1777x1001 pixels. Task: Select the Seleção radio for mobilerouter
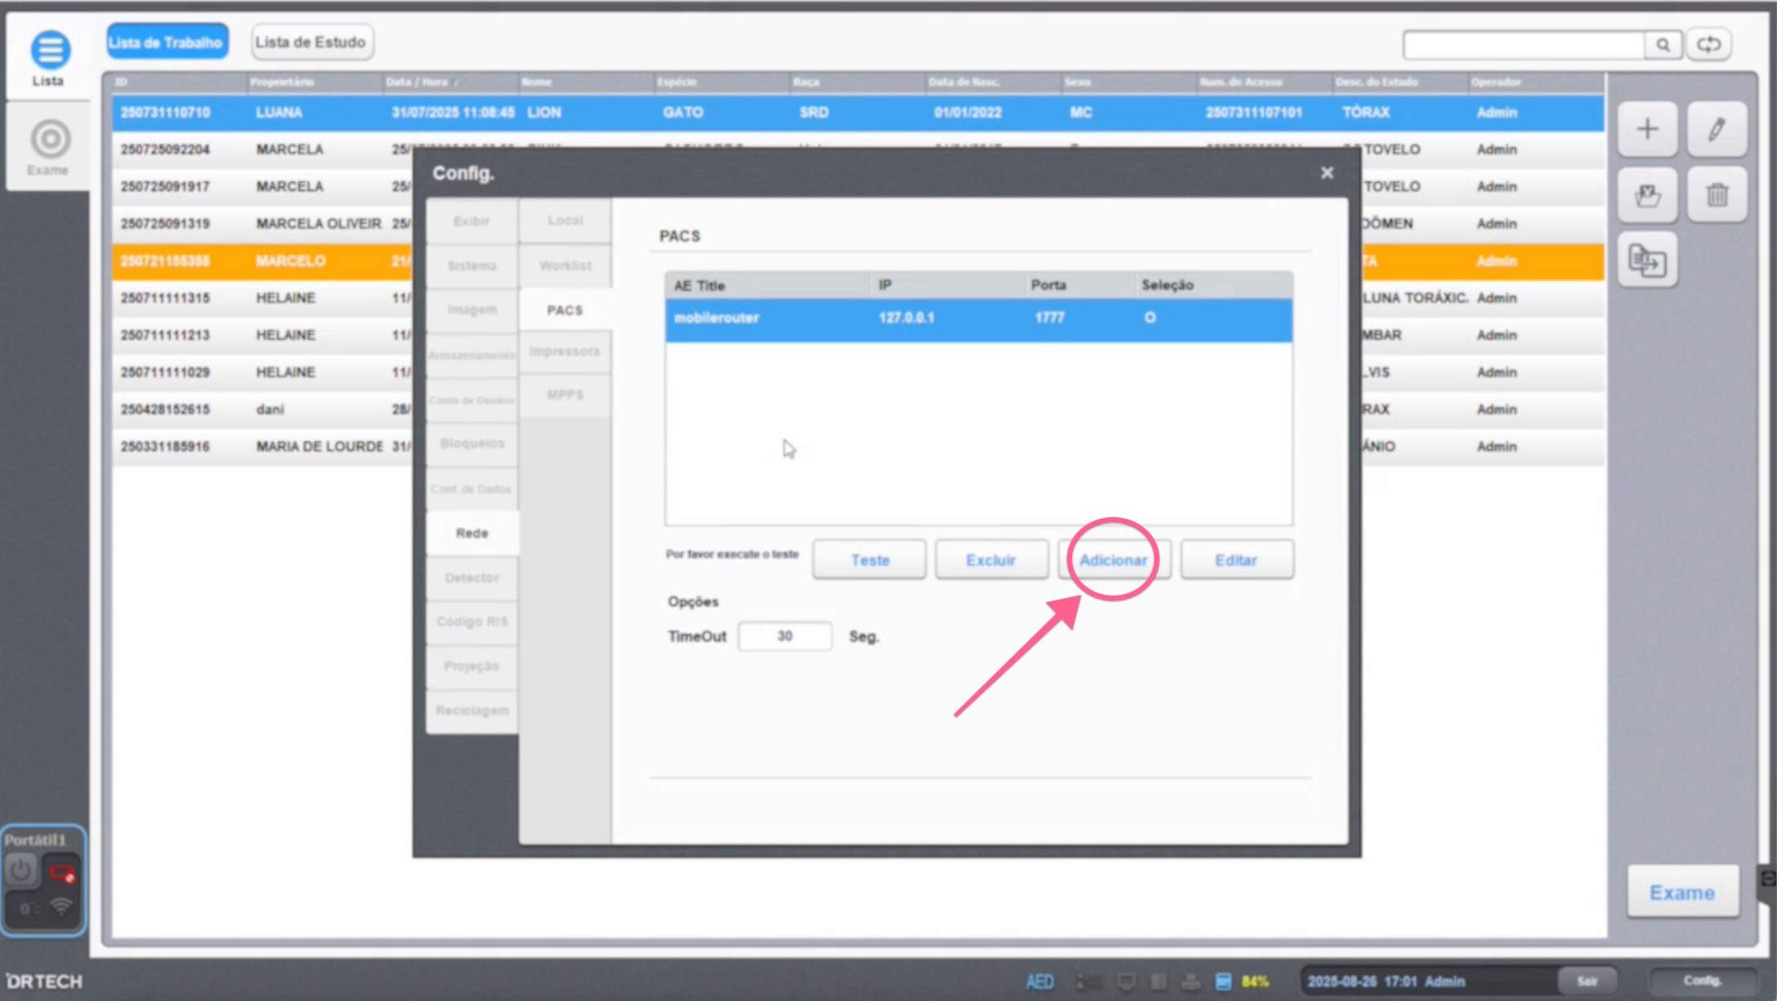point(1148,319)
